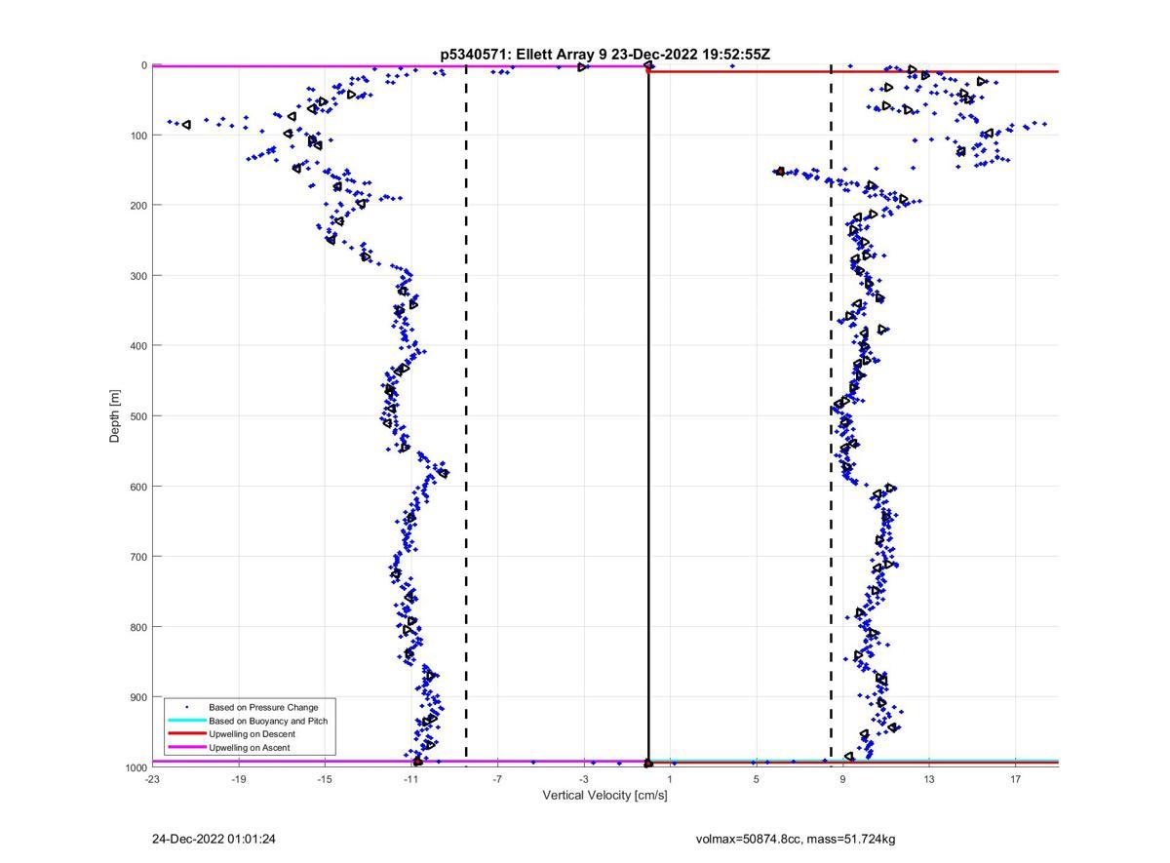This screenshot has width=1170, height=863.
Task: Click y-axis tick label '700'
Action: pos(138,557)
